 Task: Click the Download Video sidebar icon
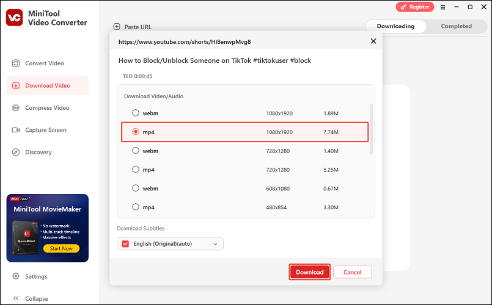pyautogui.click(x=16, y=85)
